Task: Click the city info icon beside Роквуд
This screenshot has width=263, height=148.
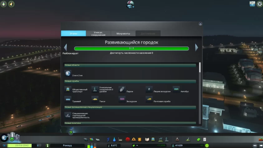Action: [47, 146]
